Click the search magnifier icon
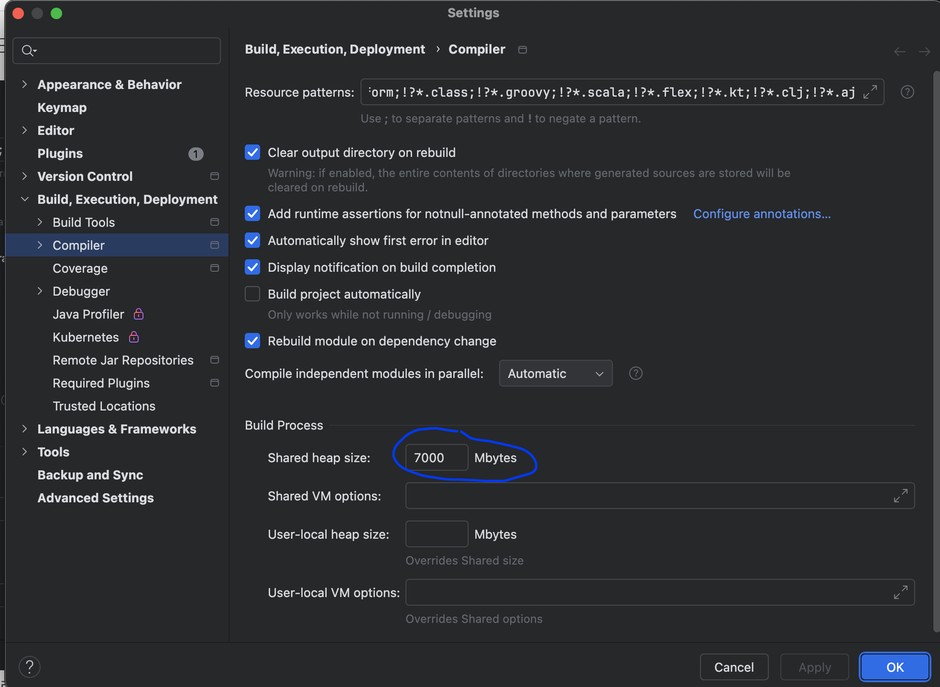The image size is (940, 687). click(28, 51)
